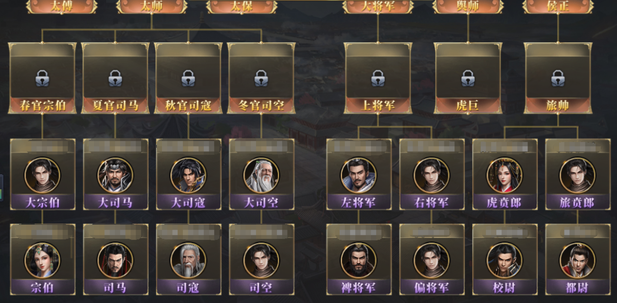Screen dimensions: 617x303
Task: Click the 太保 title banner
Action: tap(241, 6)
